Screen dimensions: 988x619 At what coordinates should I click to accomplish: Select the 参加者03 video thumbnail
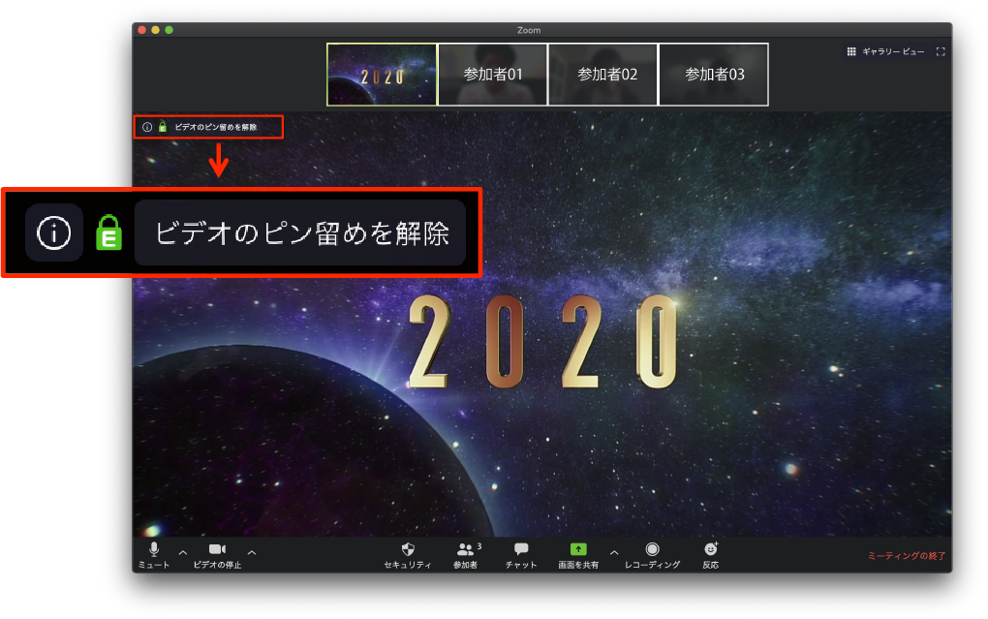pyautogui.click(x=714, y=75)
